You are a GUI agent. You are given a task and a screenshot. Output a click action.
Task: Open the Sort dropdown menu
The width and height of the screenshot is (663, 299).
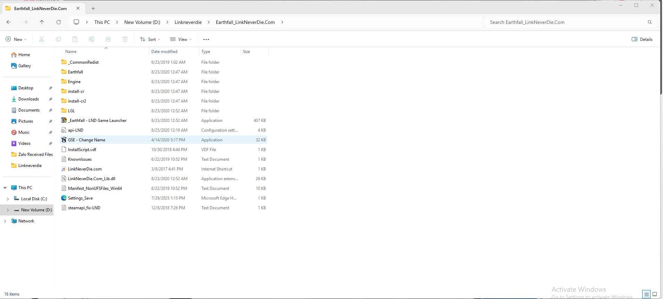click(x=150, y=39)
